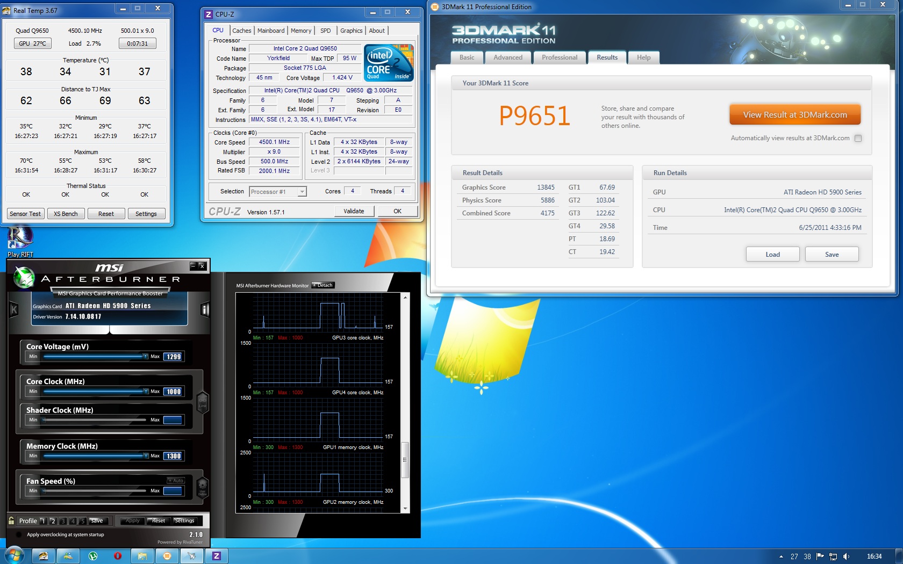This screenshot has height=564, width=903.
Task: Switch to the CPU-Z Caches tab
Action: (242, 31)
